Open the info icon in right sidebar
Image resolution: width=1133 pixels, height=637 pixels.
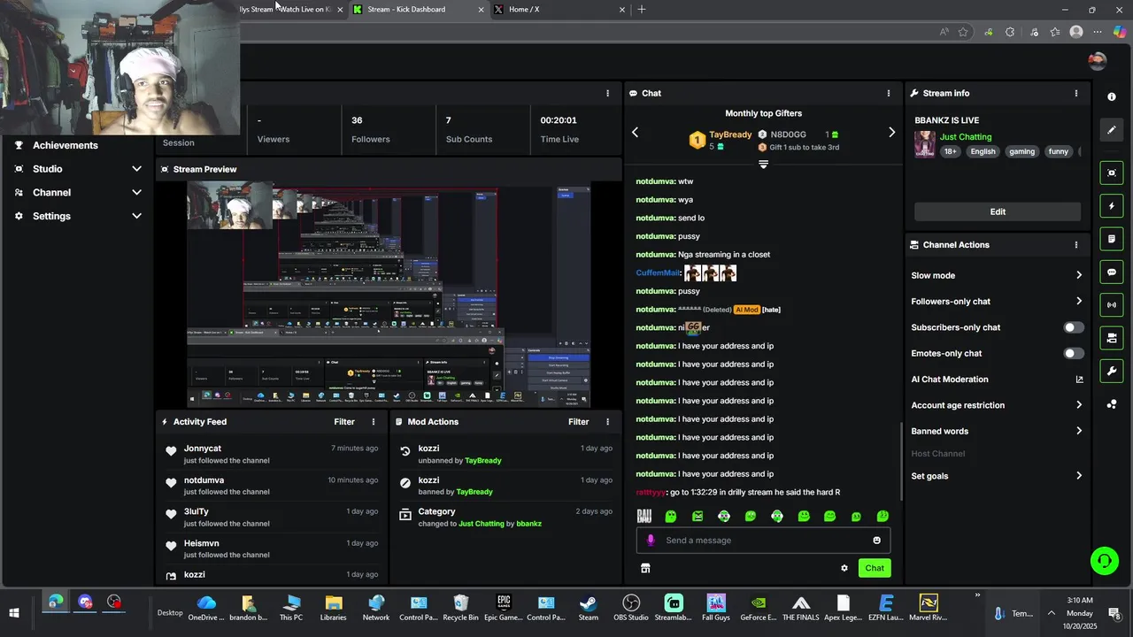1112,96
